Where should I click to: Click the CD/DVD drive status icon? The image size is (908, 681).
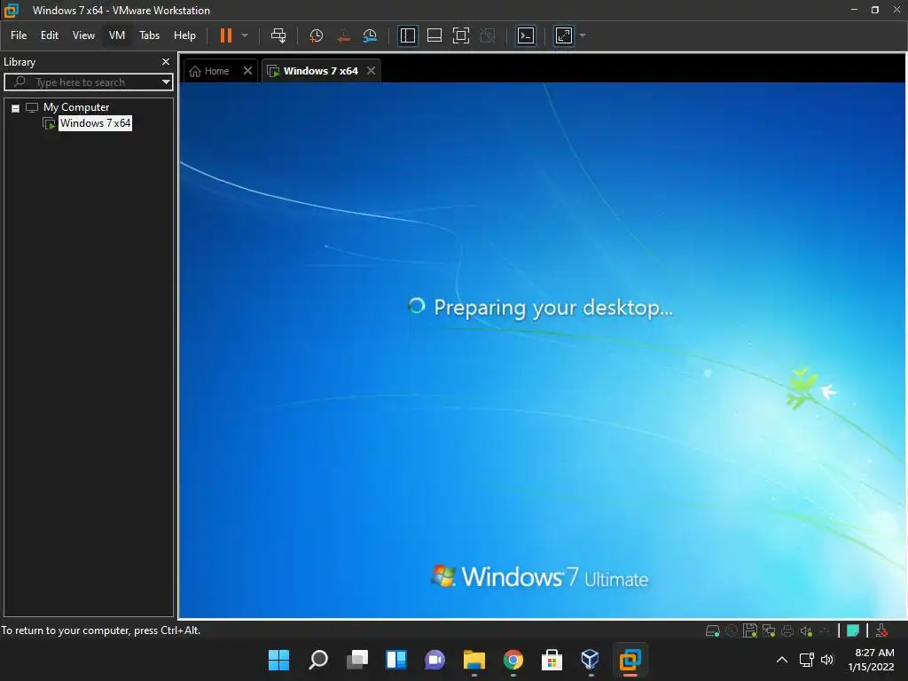coord(732,630)
